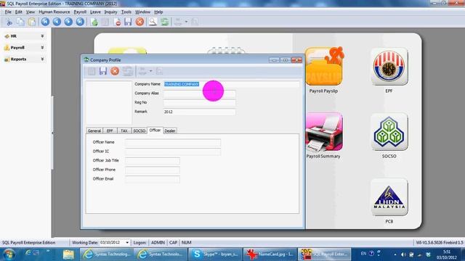Screen dimensions: 465x261
Task: Click the taskbar clock showing 5:51
Action: point(446,254)
